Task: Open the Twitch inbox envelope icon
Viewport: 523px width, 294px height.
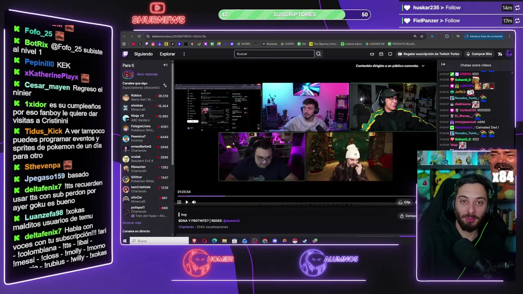Action: (381, 54)
